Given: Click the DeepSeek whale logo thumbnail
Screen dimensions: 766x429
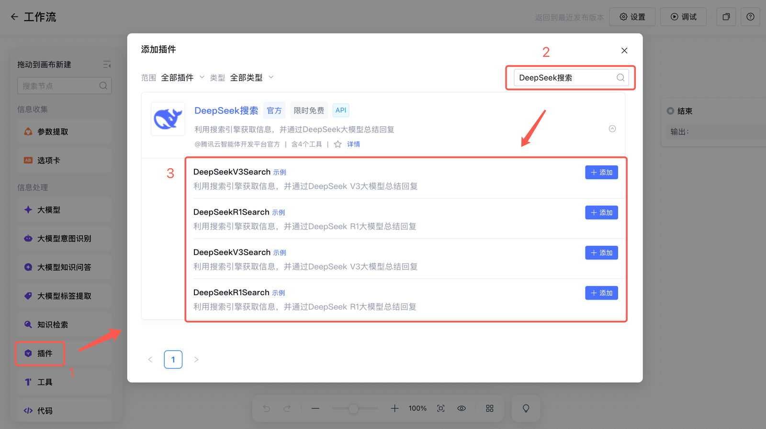Looking at the screenshot, I should (168, 118).
